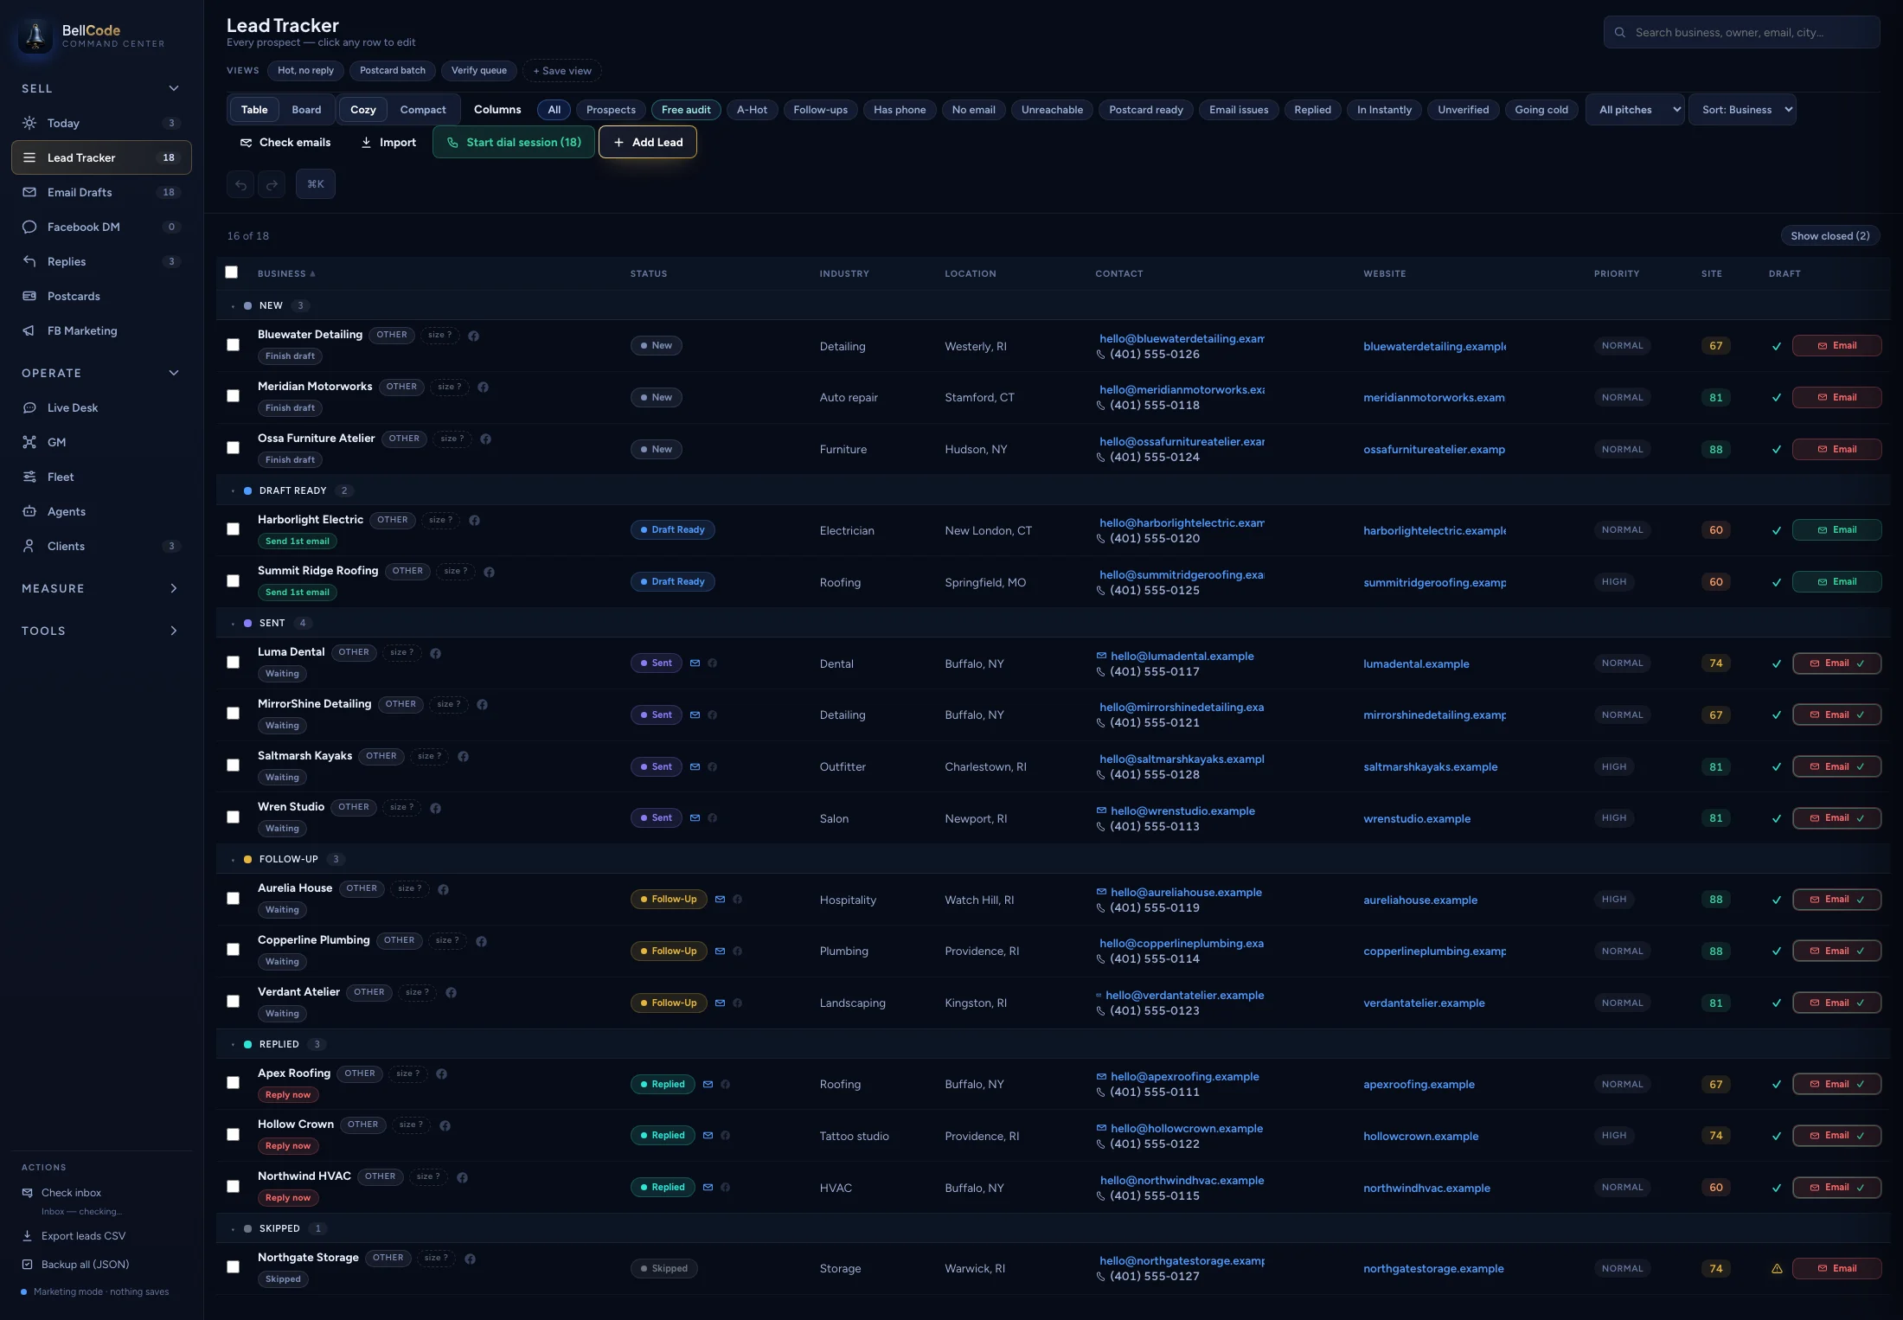Open Fleet icon in sidebar
The image size is (1903, 1320).
29,477
